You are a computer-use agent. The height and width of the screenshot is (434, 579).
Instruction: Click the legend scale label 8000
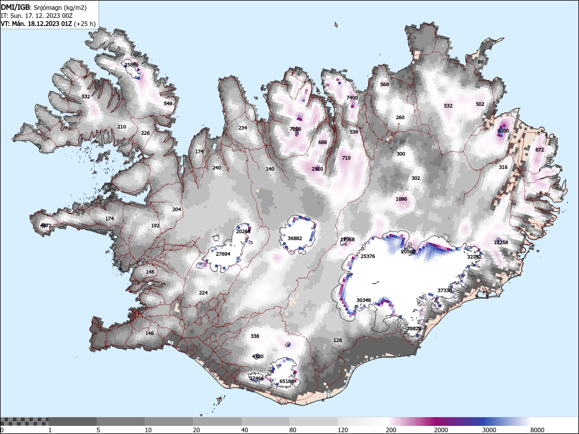click(x=537, y=430)
